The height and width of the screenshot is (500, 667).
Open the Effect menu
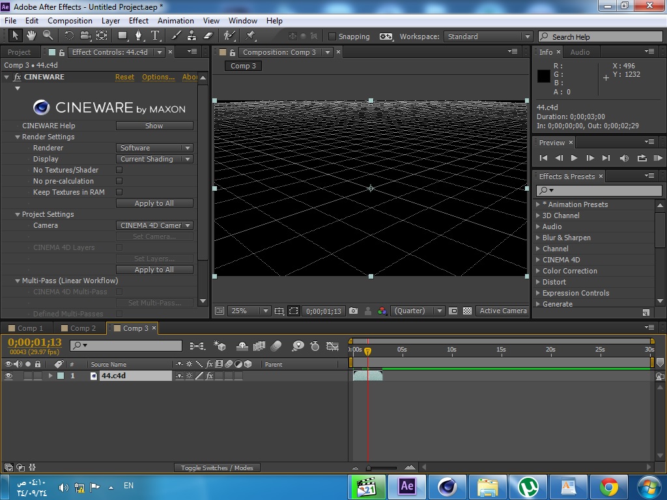[x=138, y=21]
